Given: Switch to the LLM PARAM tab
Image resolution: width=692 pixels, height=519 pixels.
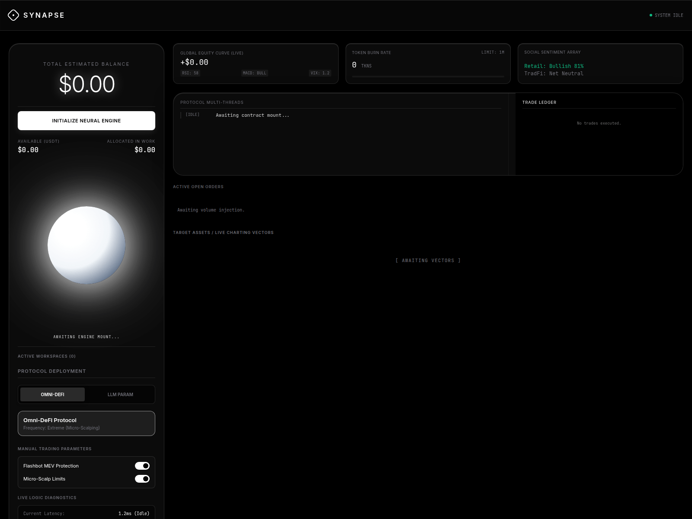Looking at the screenshot, I should point(120,394).
